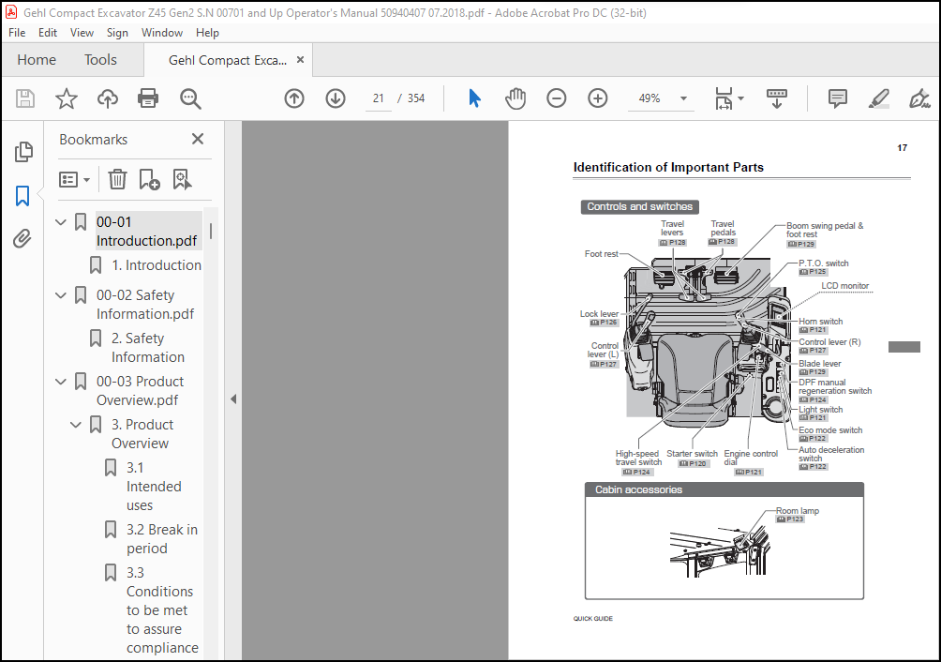The height and width of the screenshot is (662, 941).
Task: Open bookmark options list menu
Action: click(74, 179)
